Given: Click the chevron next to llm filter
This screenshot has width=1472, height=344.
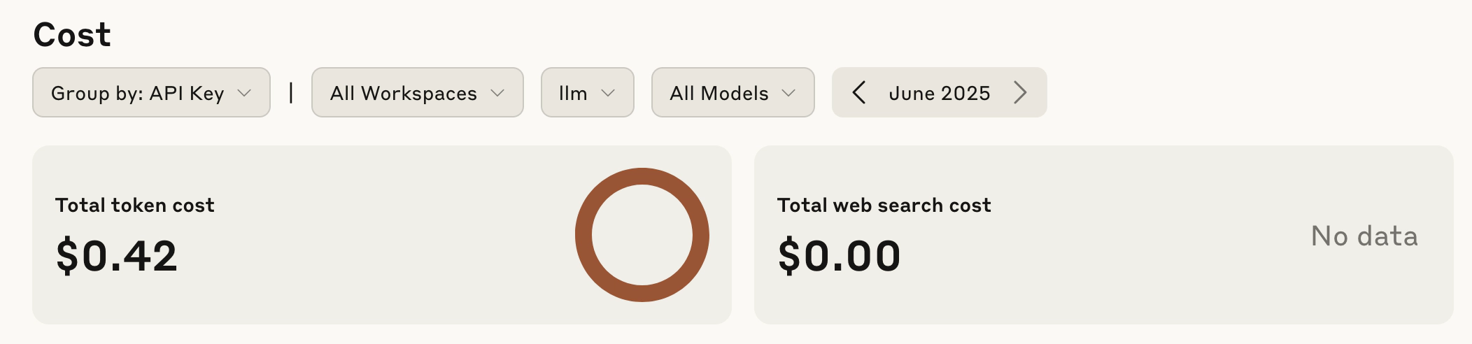Looking at the screenshot, I should point(608,93).
